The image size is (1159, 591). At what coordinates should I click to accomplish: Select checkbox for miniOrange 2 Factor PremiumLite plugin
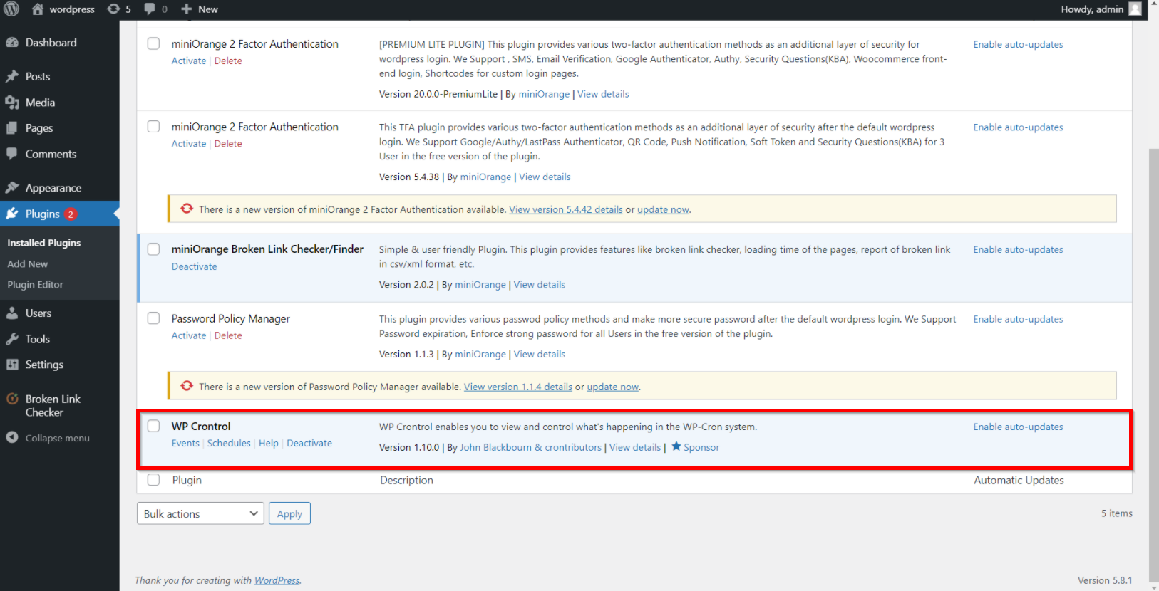coord(153,43)
